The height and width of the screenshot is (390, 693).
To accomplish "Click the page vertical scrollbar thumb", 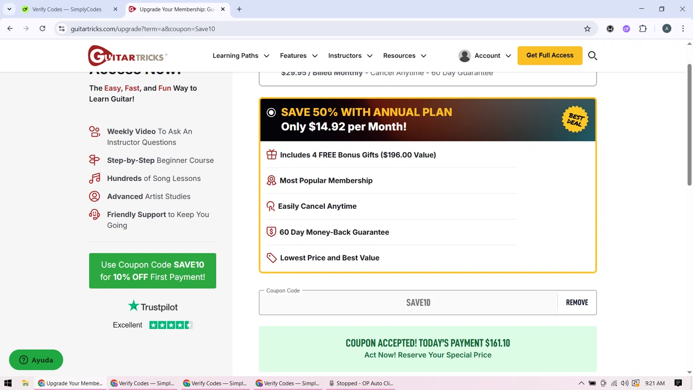I will pyautogui.click(x=689, y=125).
